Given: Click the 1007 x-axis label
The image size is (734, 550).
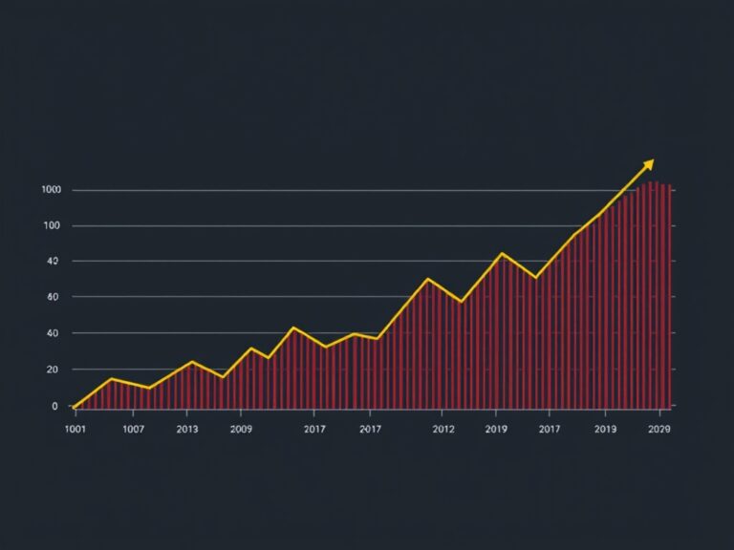Looking at the screenshot, I should (x=133, y=430).
